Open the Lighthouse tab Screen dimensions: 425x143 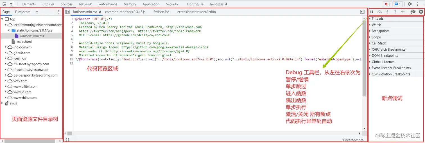tap(195, 4)
